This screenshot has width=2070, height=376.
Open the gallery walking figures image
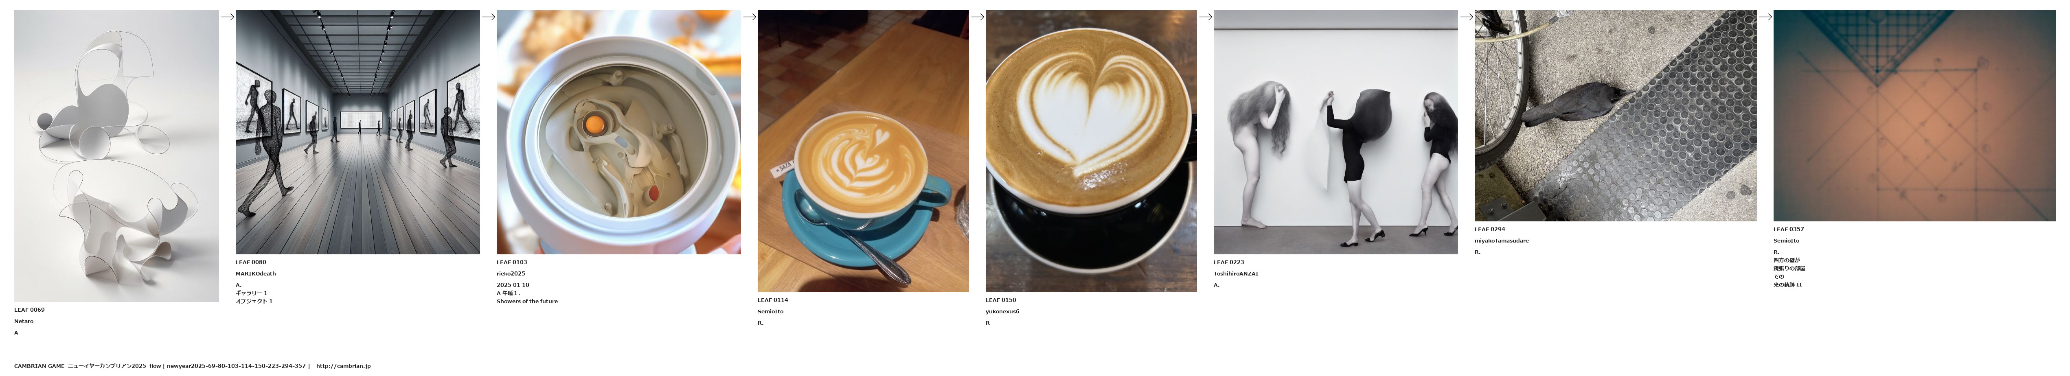point(357,133)
